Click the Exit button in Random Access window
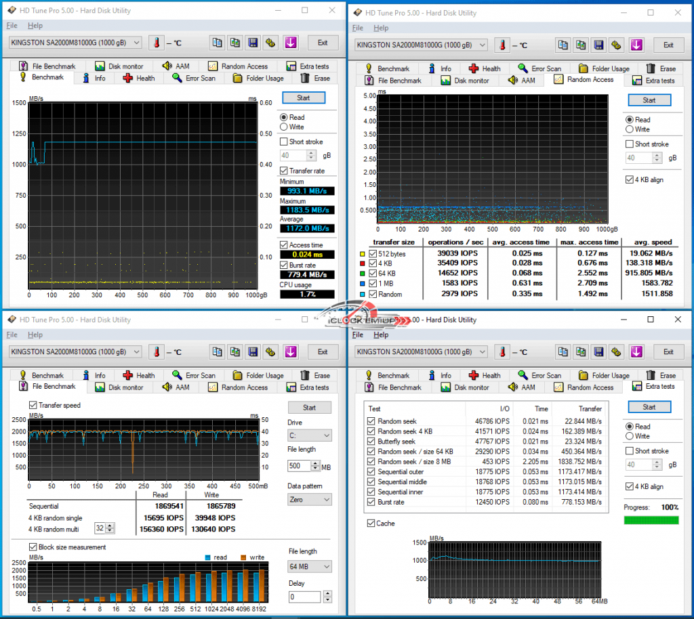Viewport: 694px width, 619px height. click(x=668, y=45)
